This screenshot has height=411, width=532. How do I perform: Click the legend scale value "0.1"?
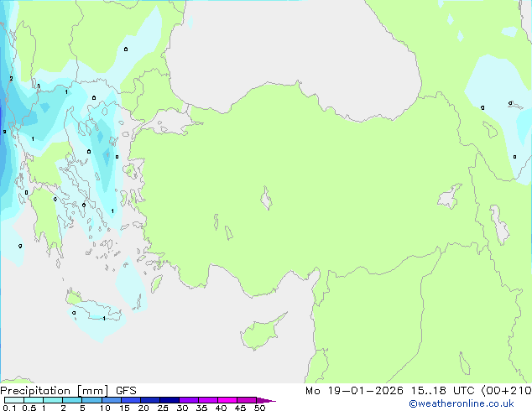(9, 408)
